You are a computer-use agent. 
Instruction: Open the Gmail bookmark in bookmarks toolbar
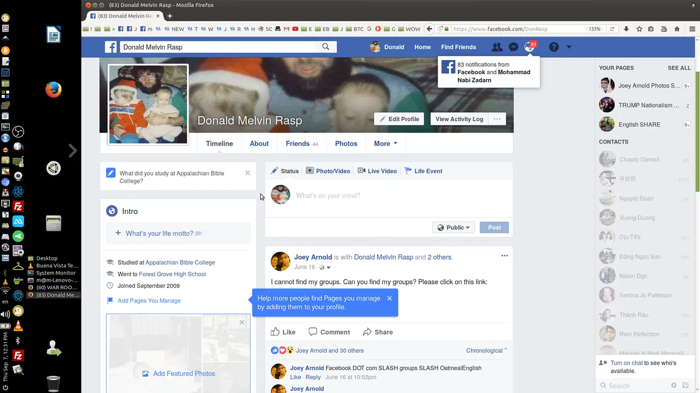point(287,29)
